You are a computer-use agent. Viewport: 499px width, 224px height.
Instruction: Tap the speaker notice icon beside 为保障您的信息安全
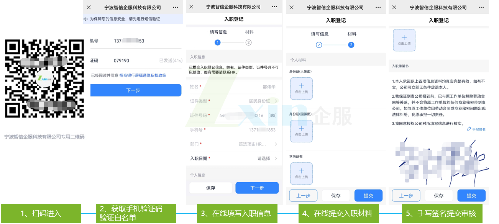tap(85, 19)
